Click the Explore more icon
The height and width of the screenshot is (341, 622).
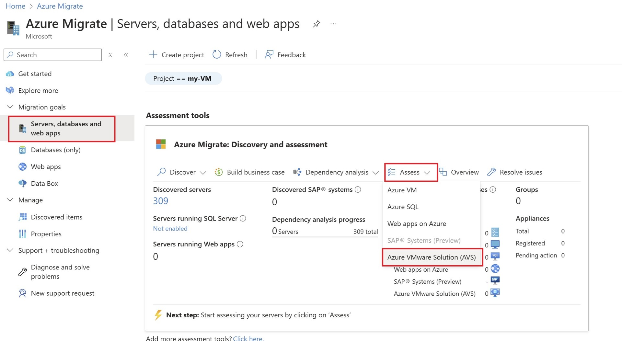(x=10, y=90)
